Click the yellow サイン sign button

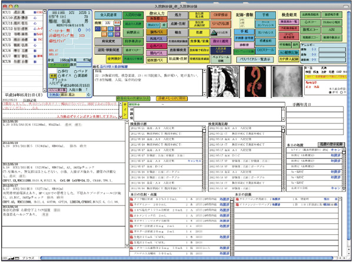point(124,110)
